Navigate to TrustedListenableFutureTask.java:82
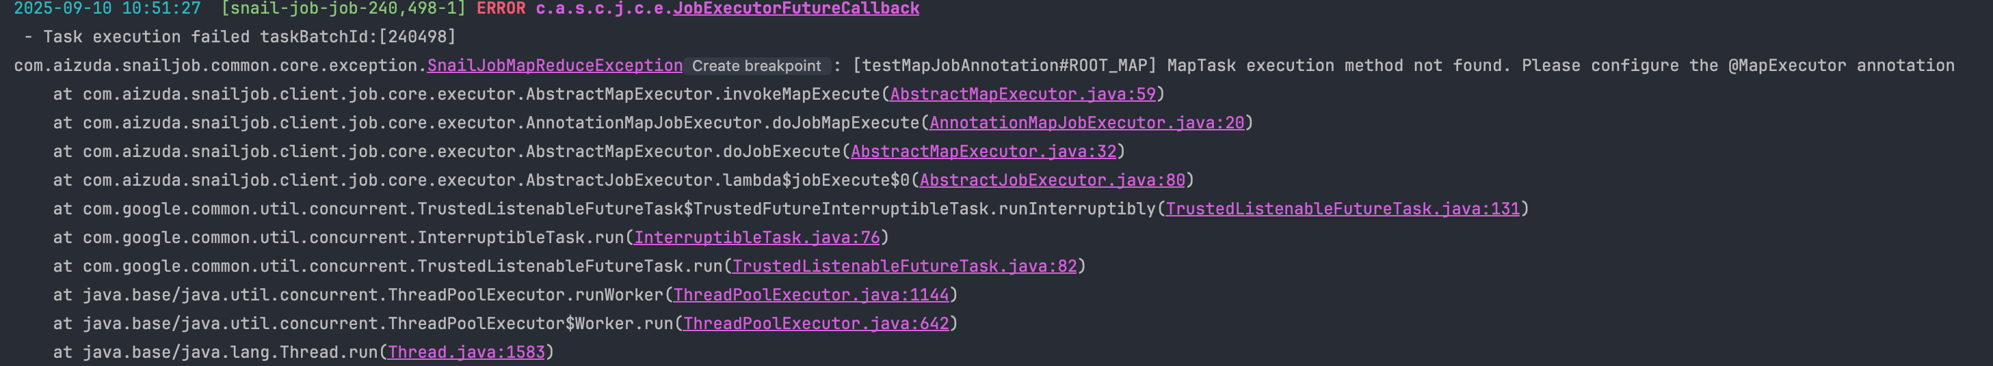This screenshot has width=1993, height=366. click(903, 266)
